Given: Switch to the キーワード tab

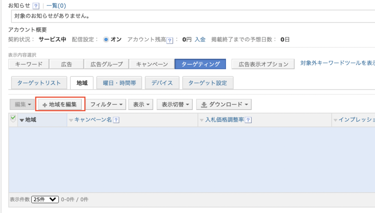Looking at the screenshot, I should [x=29, y=64].
